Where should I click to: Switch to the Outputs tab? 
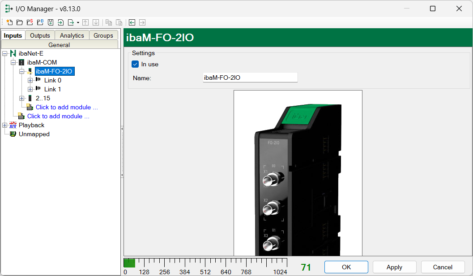pos(40,35)
